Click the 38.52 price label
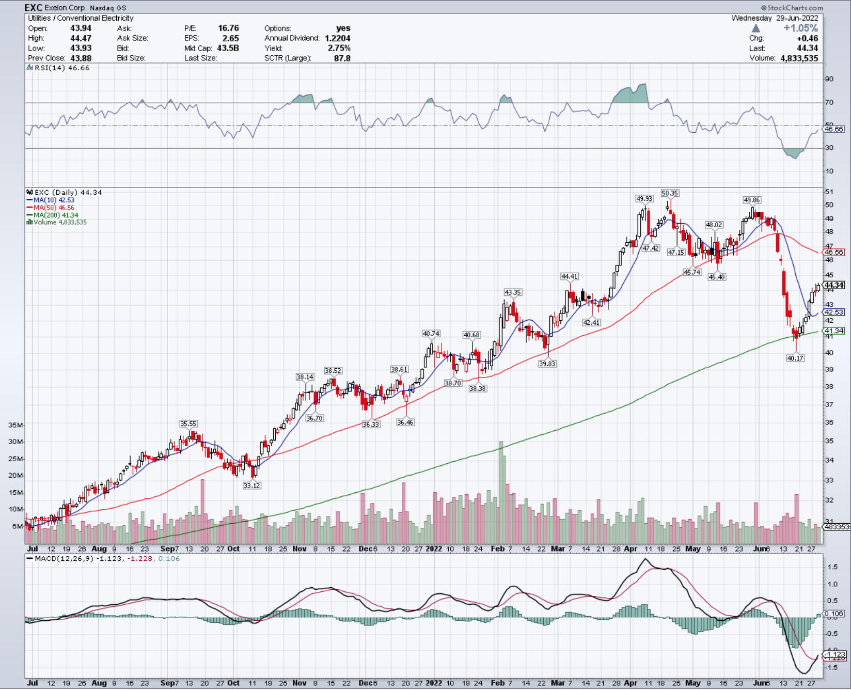The height and width of the screenshot is (690, 851). click(333, 370)
